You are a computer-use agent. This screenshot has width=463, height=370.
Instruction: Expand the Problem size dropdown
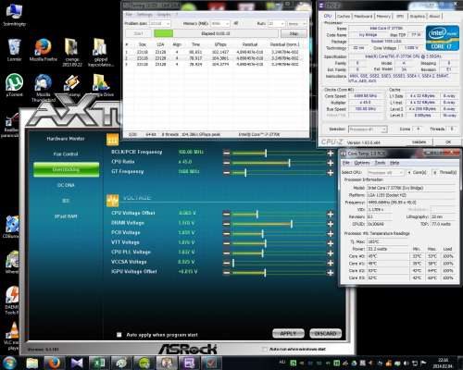[159, 24]
